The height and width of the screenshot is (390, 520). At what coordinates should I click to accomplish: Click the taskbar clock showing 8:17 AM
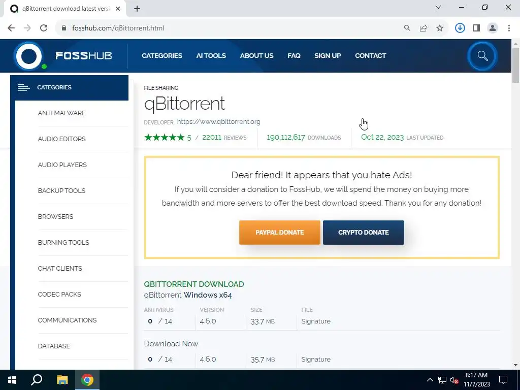[476, 380]
